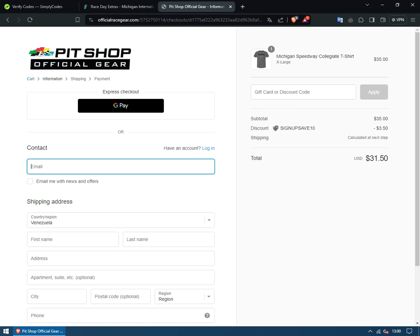The width and height of the screenshot is (420, 336).
Task: Open the Google Translate extension icon
Action: [340, 20]
